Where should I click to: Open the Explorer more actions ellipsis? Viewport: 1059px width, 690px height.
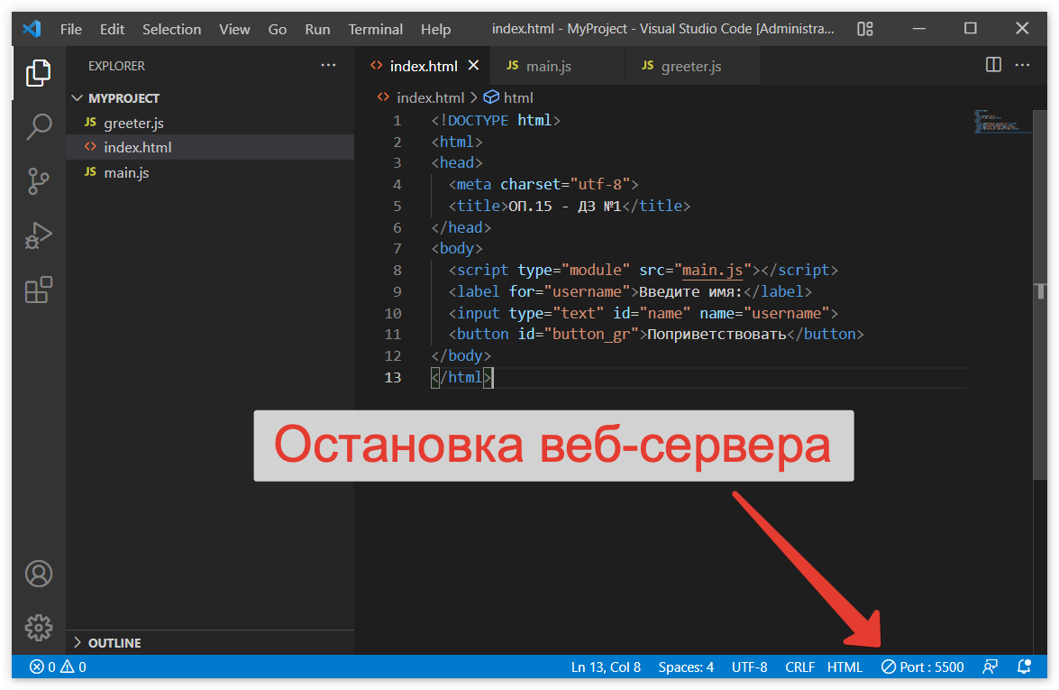pos(327,66)
